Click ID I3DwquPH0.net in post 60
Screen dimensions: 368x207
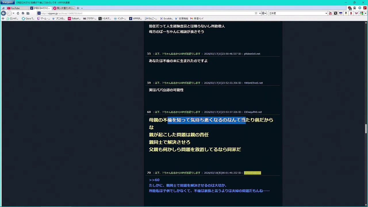tap(253, 112)
